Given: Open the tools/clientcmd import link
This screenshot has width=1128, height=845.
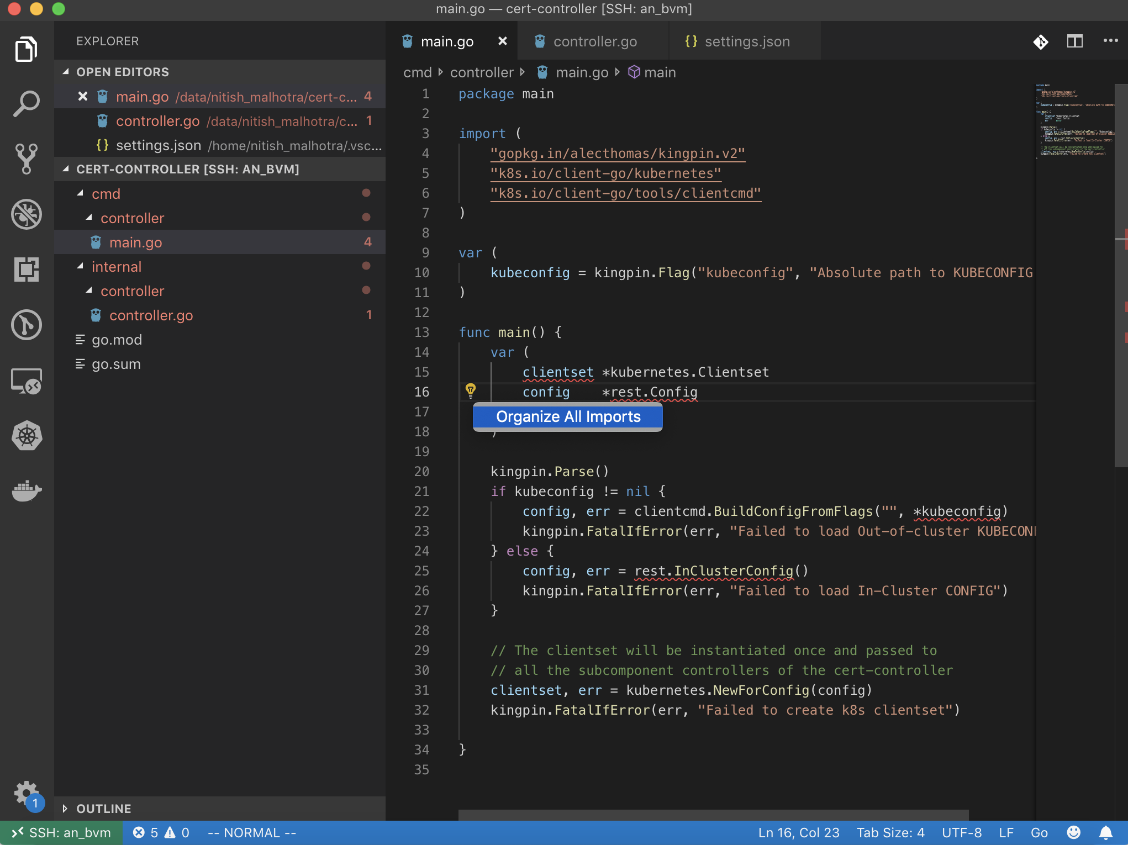Looking at the screenshot, I should pos(625,193).
